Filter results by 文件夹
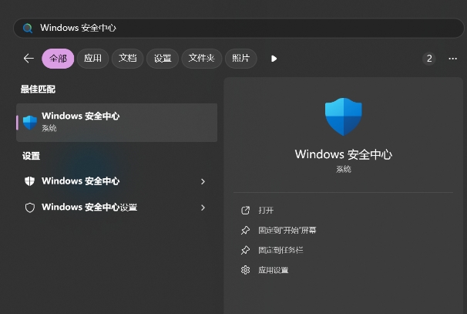The width and height of the screenshot is (467, 314). [x=202, y=59]
